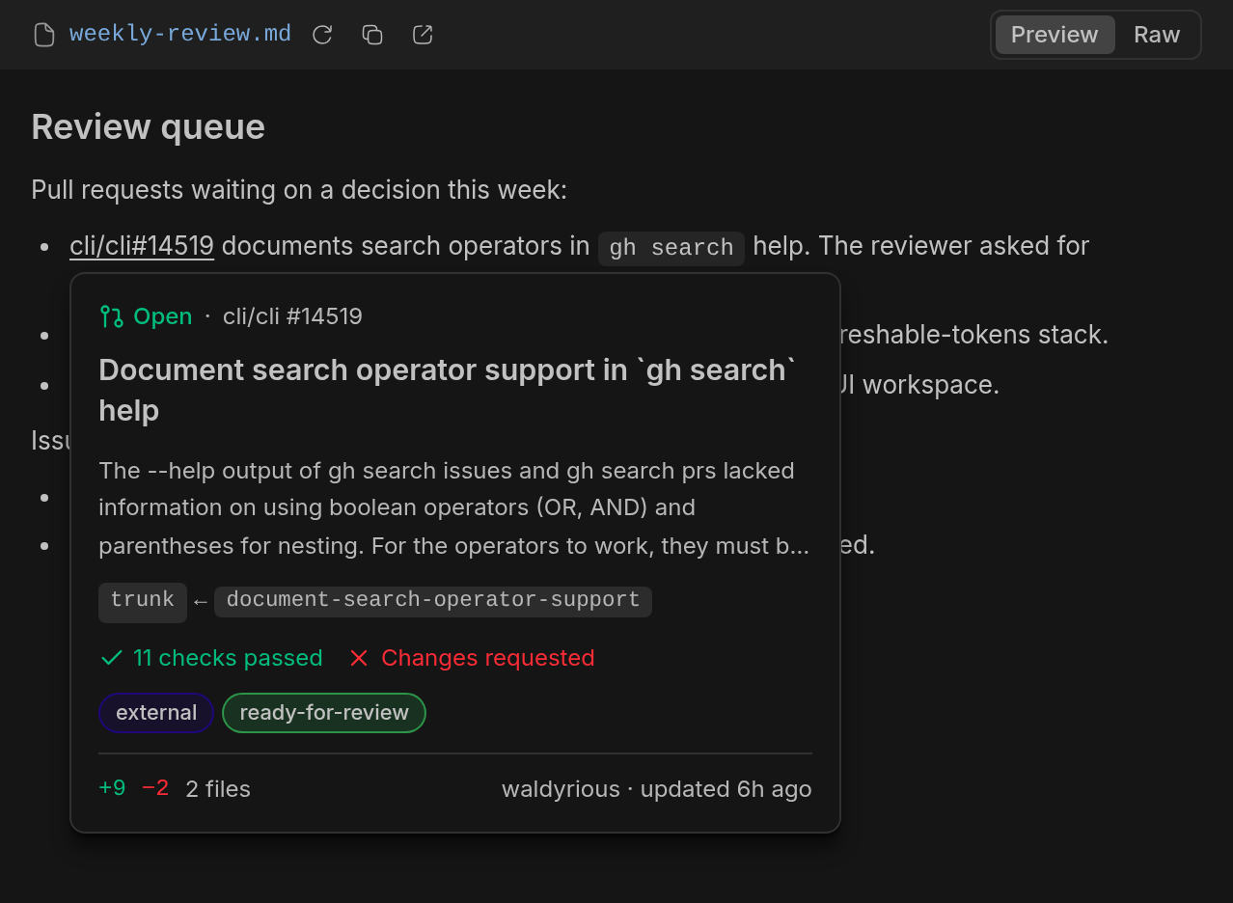The height and width of the screenshot is (903, 1233).
Task: Click the green checkmark icon for checks
Action: [112, 658]
